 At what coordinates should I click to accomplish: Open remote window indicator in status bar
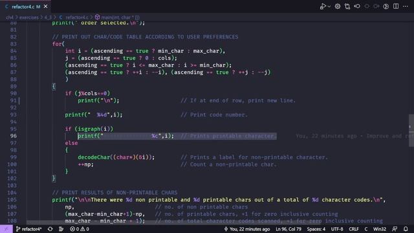(6, 229)
